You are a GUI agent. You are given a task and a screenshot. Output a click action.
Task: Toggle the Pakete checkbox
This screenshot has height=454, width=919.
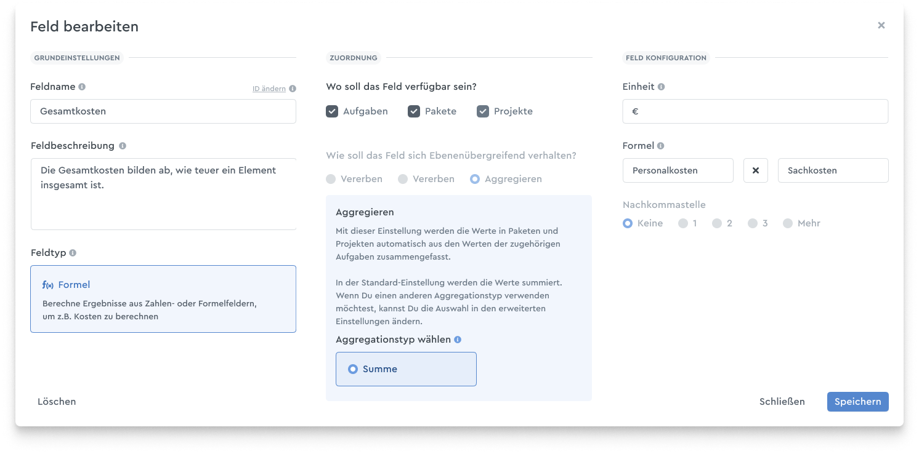[414, 111]
